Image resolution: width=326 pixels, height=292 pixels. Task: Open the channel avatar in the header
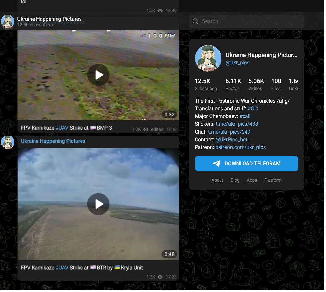click(8, 22)
